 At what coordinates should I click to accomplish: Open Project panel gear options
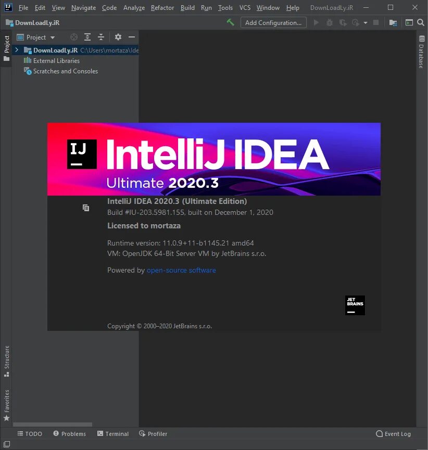(118, 37)
